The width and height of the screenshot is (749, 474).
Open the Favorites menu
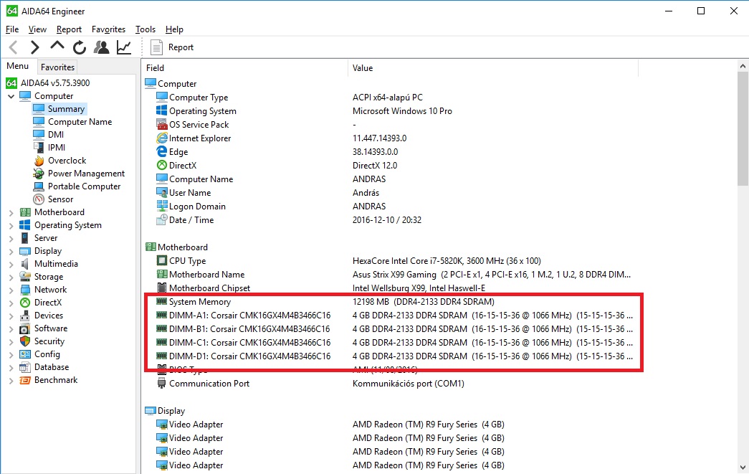[108, 29]
